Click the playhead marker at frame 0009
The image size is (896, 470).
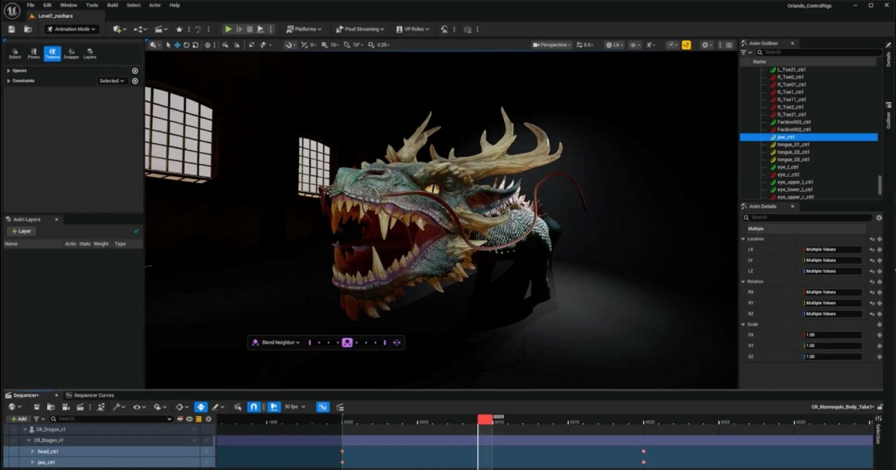[x=485, y=420]
